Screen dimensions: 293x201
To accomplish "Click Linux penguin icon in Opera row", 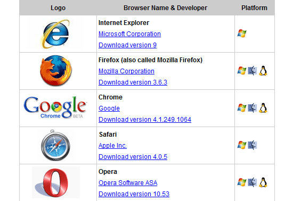I will pos(263,182).
